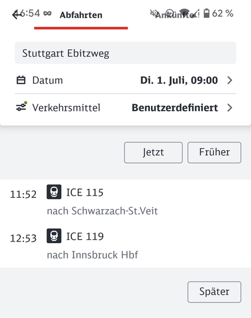Tap the back arrow icon

pos(16,15)
